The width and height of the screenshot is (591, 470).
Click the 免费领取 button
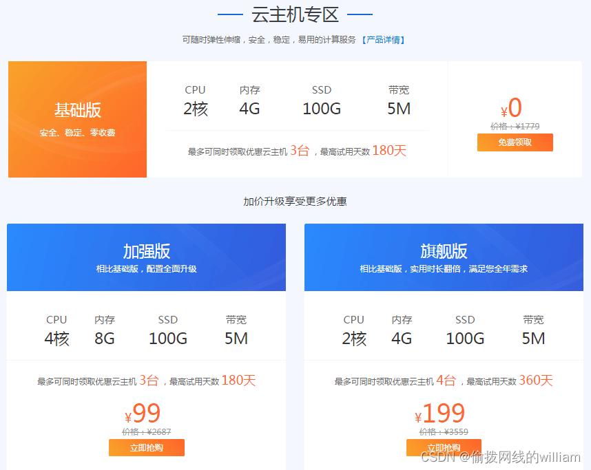tap(515, 142)
